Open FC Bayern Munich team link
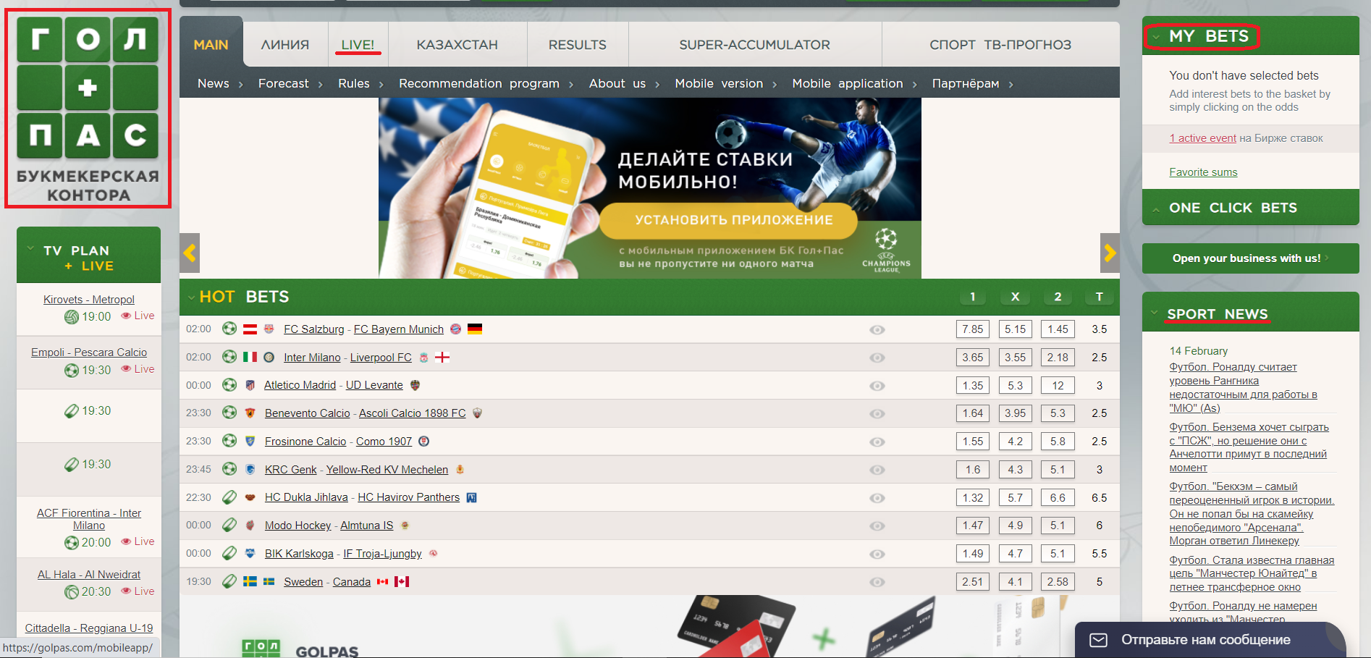This screenshot has width=1371, height=658. point(398,329)
